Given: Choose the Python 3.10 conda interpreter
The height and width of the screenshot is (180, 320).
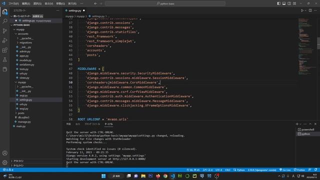Looking at the screenshot, I should click(262, 170).
